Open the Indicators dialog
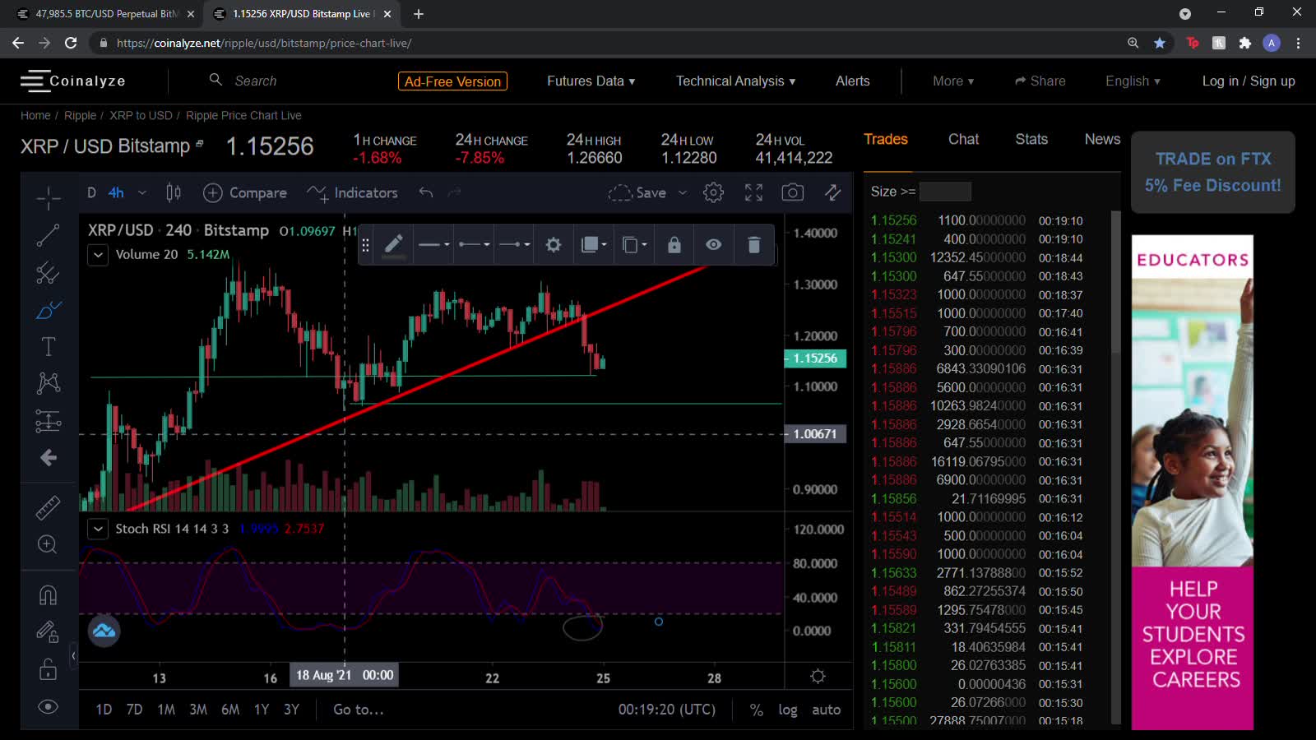The image size is (1316, 740). click(352, 192)
